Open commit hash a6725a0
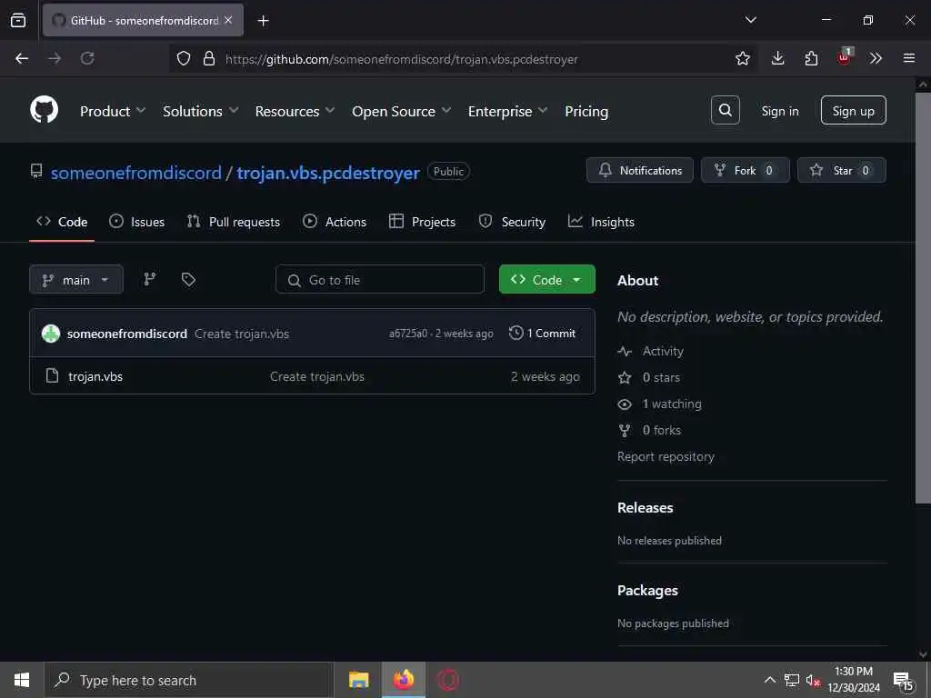 [408, 334]
